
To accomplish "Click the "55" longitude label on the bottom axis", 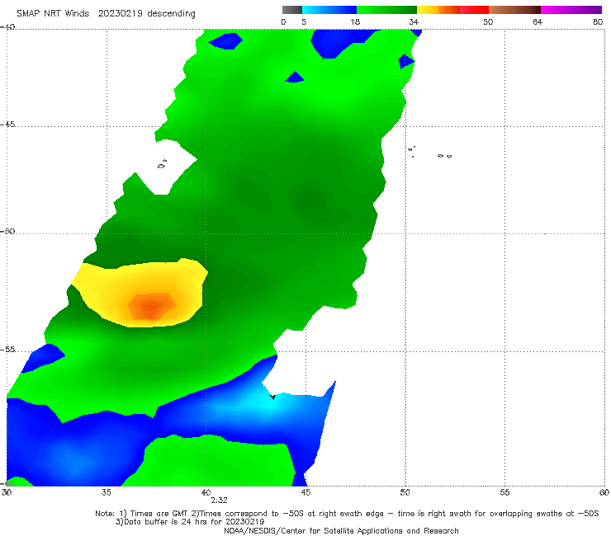I will point(504,493).
